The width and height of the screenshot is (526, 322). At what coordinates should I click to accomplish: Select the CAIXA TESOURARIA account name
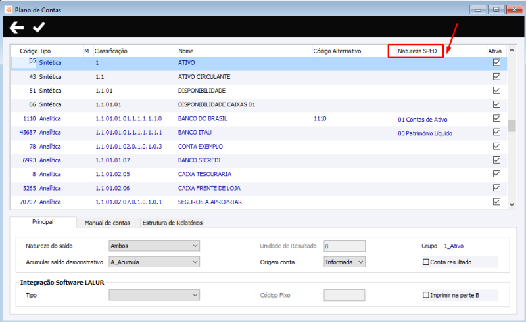pyautogui.click(x=204, y=174)
